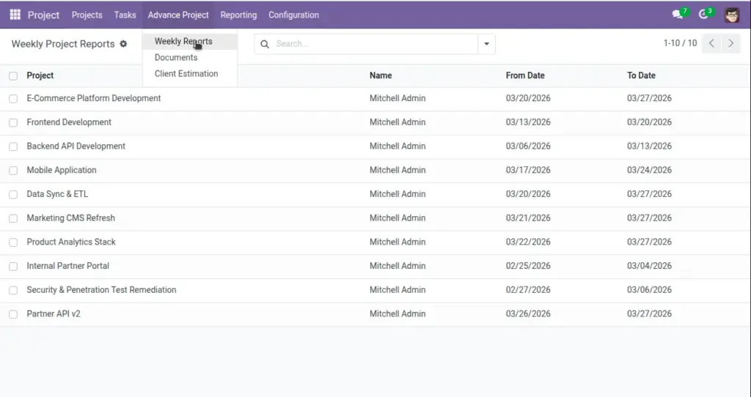Open the activities clock icon
Image resolution: width=751 pixels, height=397 pixels.
pyautogui.click(x=703, y=15)
